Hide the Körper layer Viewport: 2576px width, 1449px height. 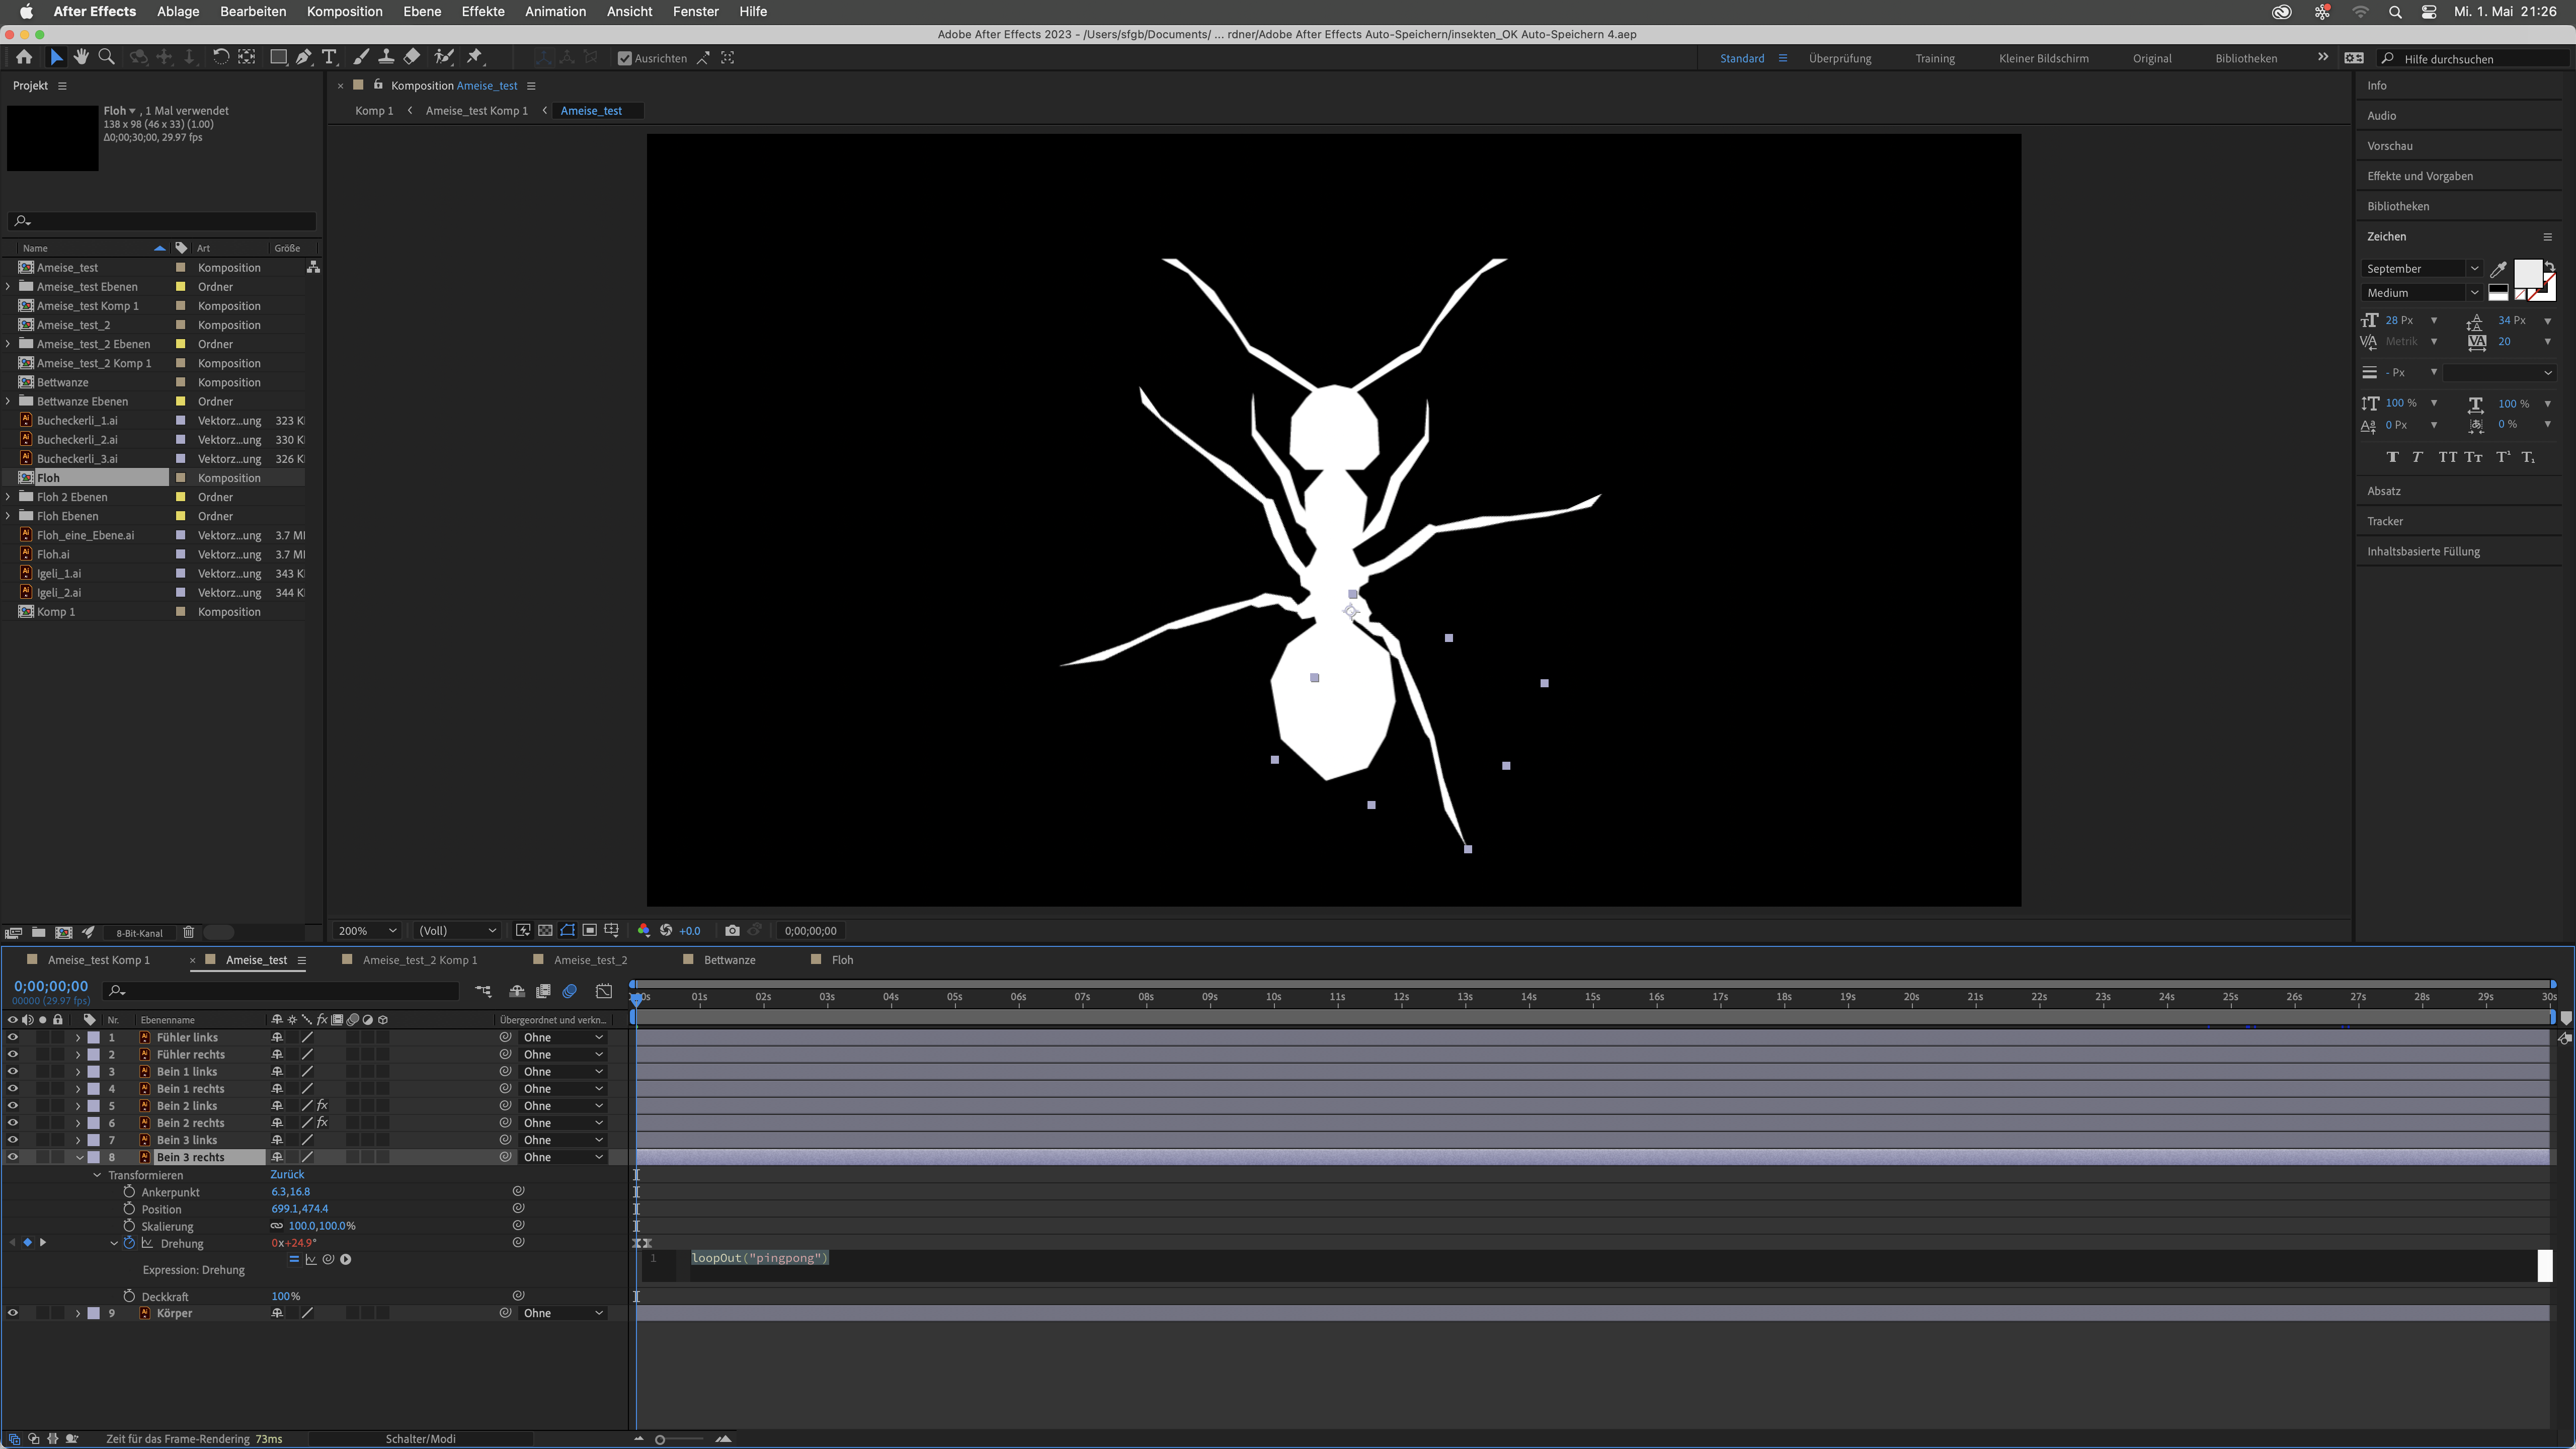[x=13, y=1313]
